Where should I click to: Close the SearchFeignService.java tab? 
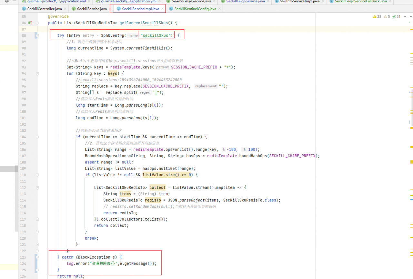[x=215, y=1]
